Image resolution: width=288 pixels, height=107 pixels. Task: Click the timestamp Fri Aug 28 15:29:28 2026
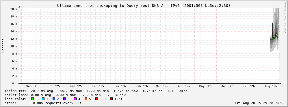pos(259,103)
